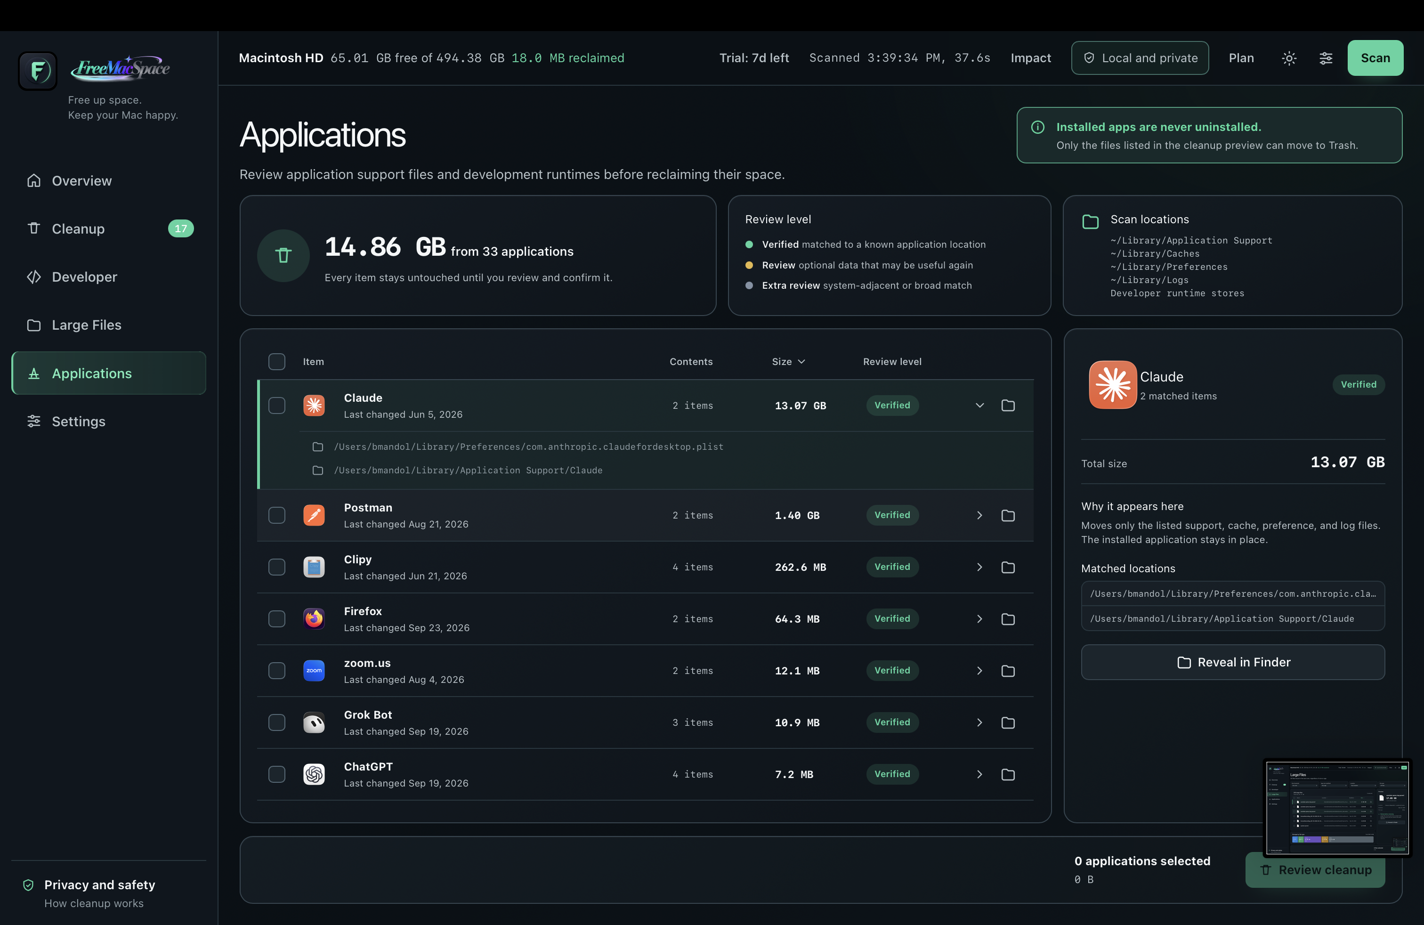Open the sliders preferences icon in top bar
The width and height of the screenshot is (1424, 925).
coord(1326,58)
